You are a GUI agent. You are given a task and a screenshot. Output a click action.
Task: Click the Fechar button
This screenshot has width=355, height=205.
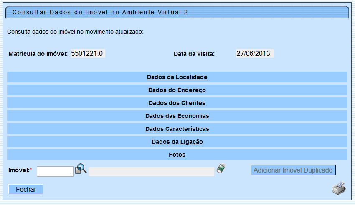[26, 189]
